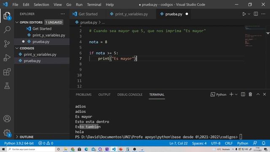Click breadcrumb ellipsis after prueba.py

tap(103, 22)
